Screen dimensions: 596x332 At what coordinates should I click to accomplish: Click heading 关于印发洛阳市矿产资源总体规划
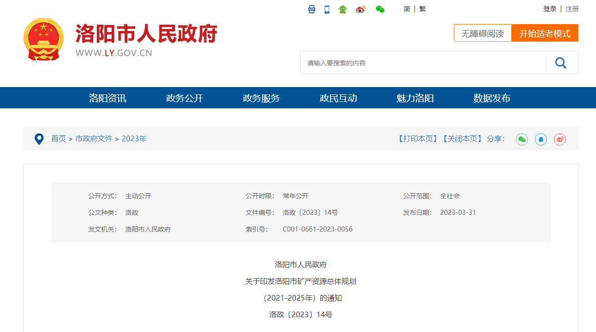pos(301,281)
